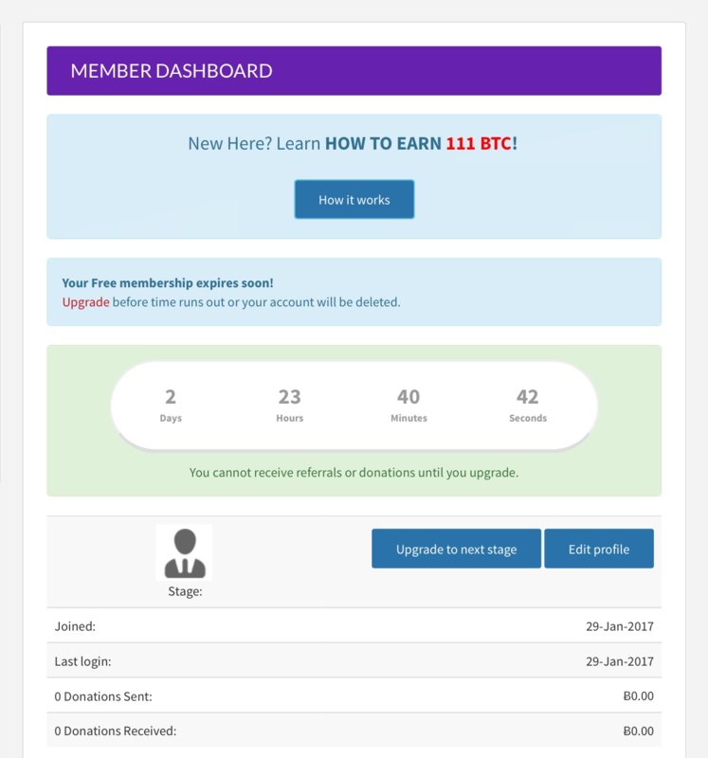Click the Hours countdown value 23
This screenshot has height=758, width=708.
pyautogui.click(x=289, y=397)
